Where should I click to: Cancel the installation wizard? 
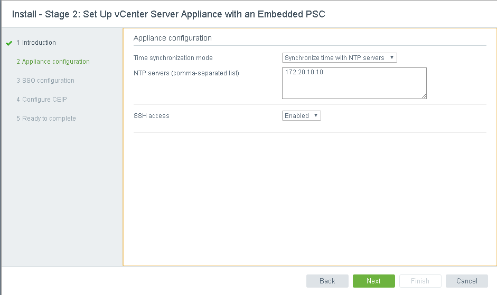coord(466,281)
